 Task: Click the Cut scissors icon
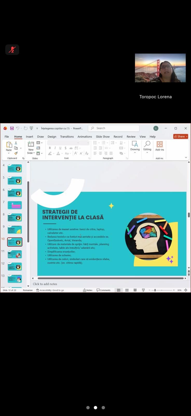16,143
